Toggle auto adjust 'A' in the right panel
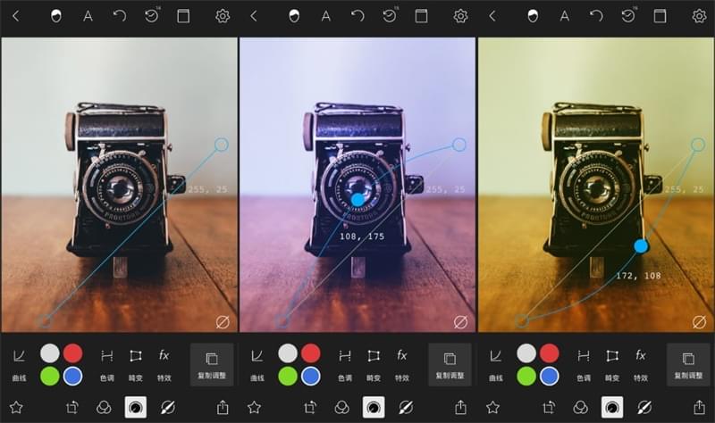Image resolution: width=715 pixels, height=423 pixels. (x=565, y=16)
